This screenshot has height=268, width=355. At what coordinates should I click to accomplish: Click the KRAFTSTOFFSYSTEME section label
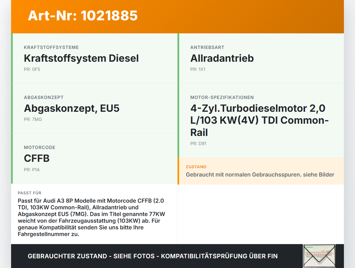click(51, 47)
